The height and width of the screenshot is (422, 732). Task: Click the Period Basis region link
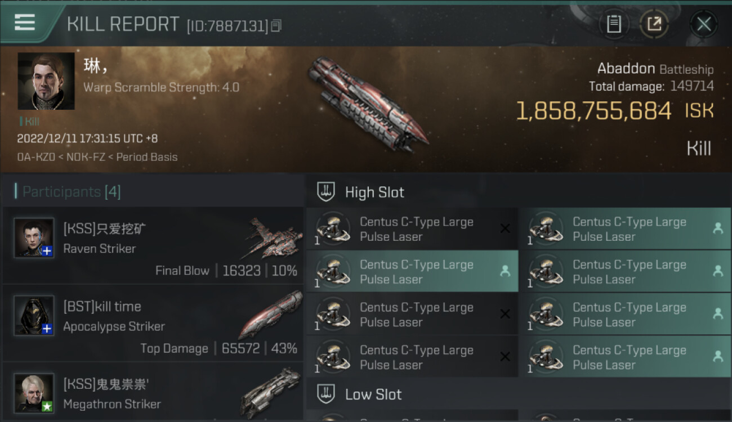pyautogui.click(x=146, y=157)
